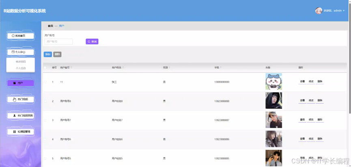Viewport: 351px width, 167px height.
Task: Click the cartoon cat avatar of 张三
Action: pyautogui.click(x=274, y=82)
